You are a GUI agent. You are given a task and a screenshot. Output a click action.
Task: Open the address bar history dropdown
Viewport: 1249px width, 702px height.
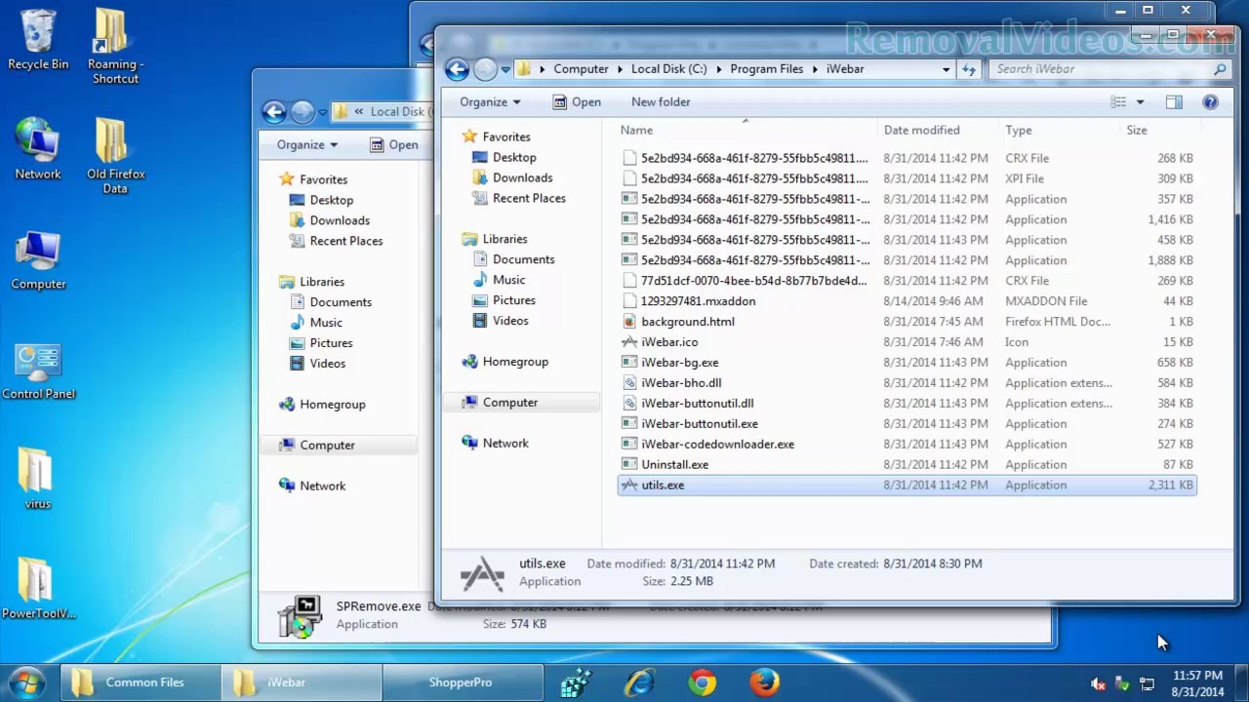(x=946, y=69)
